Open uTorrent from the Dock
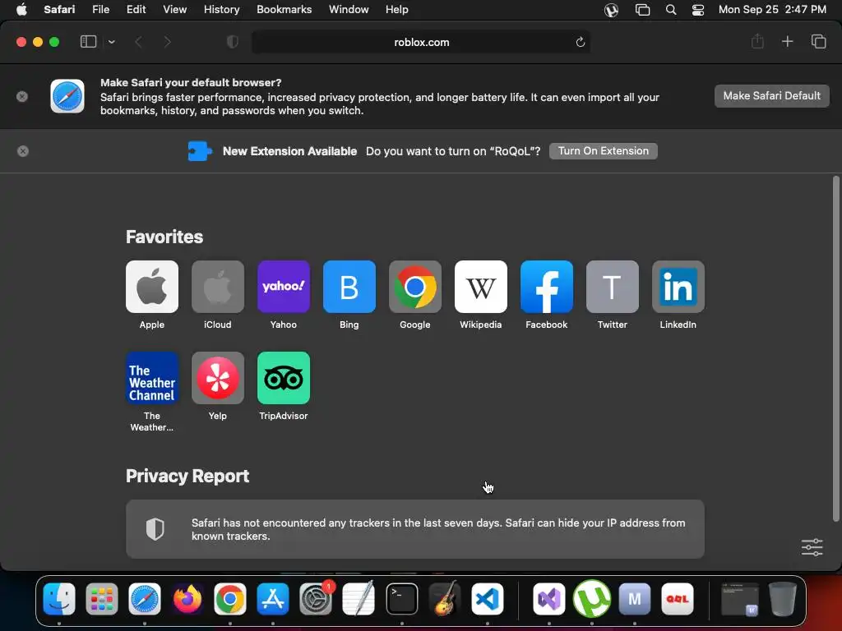Image resolution: width=842 pixels, height=631 pixels. [592, 599]
